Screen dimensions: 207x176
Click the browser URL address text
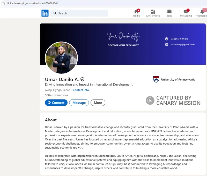33,3
